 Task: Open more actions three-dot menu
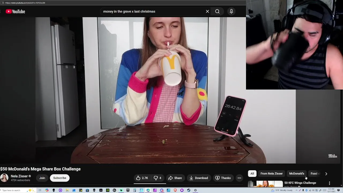tap(239, 178)
